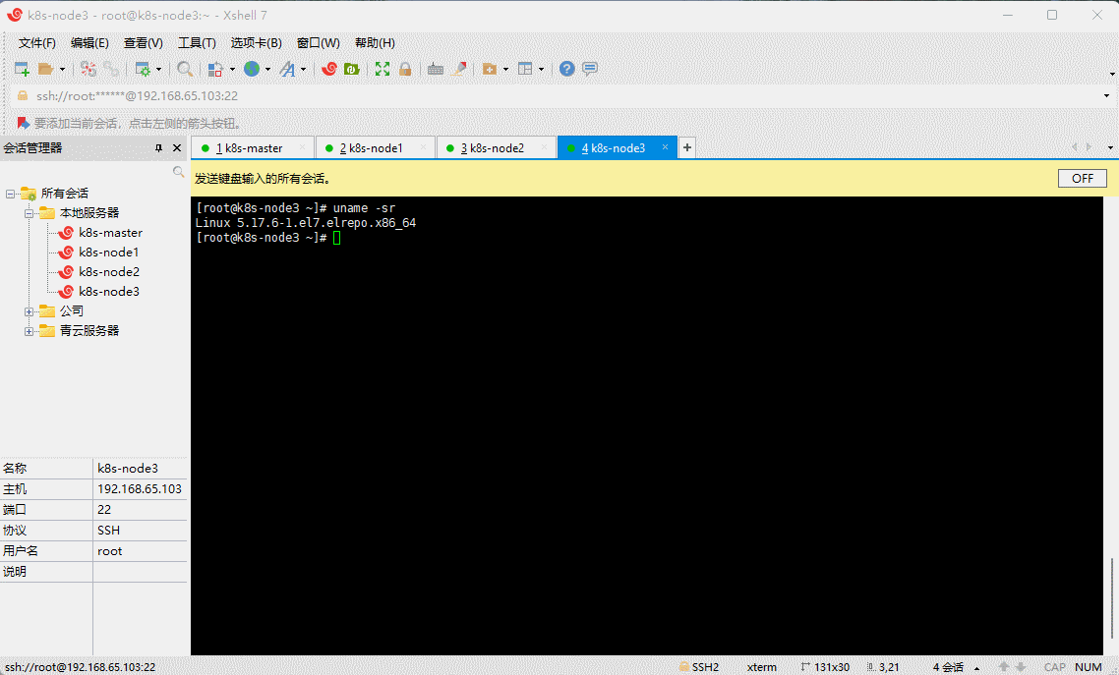Image resolution: width=1119 pixels, height=675 pixels.
Task: Open the dropdown next to the folder-plus icon
Action: (506, 69)
